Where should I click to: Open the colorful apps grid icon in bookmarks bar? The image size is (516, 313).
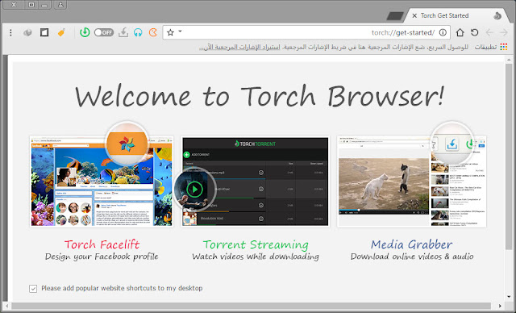[x=503, y=47]
